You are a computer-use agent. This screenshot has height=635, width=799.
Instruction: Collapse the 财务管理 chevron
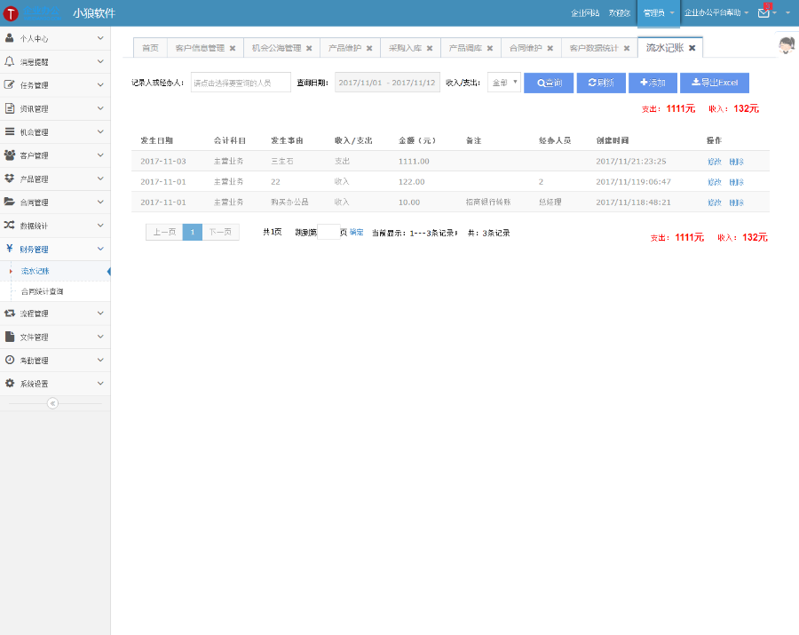tap(100, 249)
